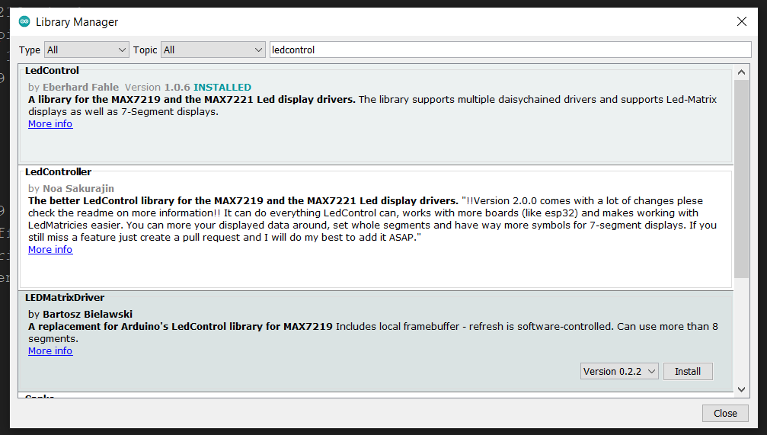The width and height of the screenshot is (767, 435).
Task: Click the Topic label
Action: click(x=145, y=50)
